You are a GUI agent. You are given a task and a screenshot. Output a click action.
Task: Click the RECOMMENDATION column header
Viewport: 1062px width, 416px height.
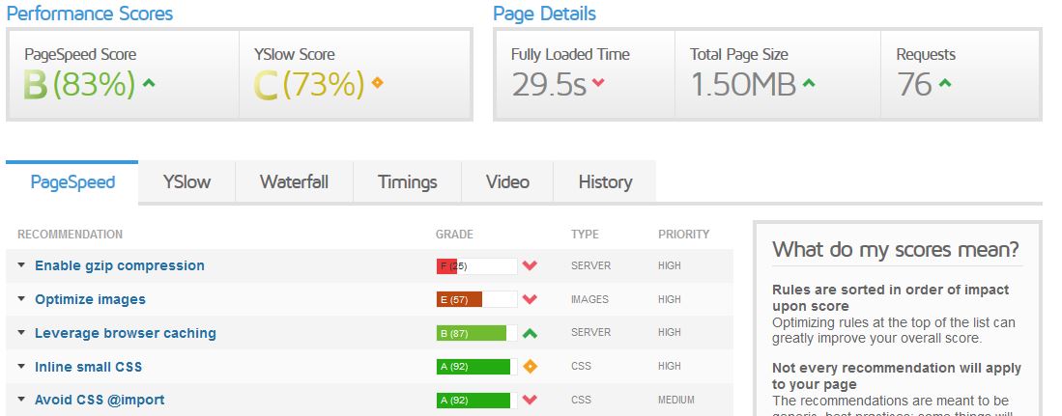(x=70, y=235)
